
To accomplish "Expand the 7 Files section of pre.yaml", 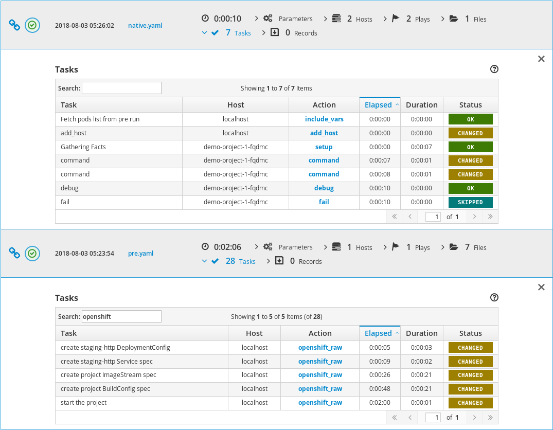I will pos(468,247).
